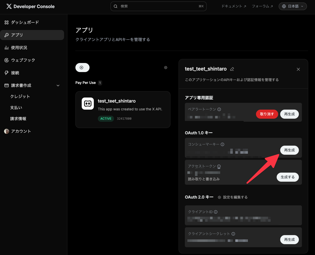Click the pencil icon to rename test_teet_shintaro
Screen dimensions: 315x255
coord(232,69)
